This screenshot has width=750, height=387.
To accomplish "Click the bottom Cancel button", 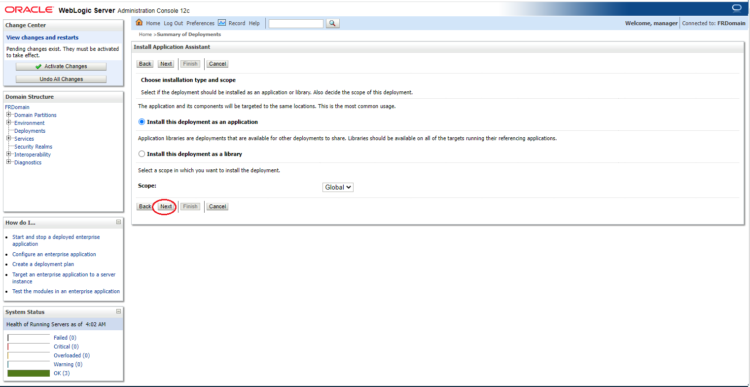I will [x=217, y=206].
